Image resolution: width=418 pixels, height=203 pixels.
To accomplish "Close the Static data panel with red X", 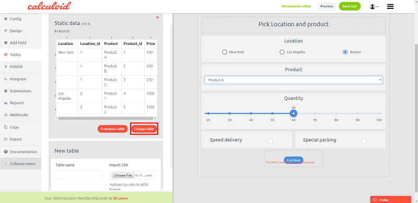I will pos(157,17).
